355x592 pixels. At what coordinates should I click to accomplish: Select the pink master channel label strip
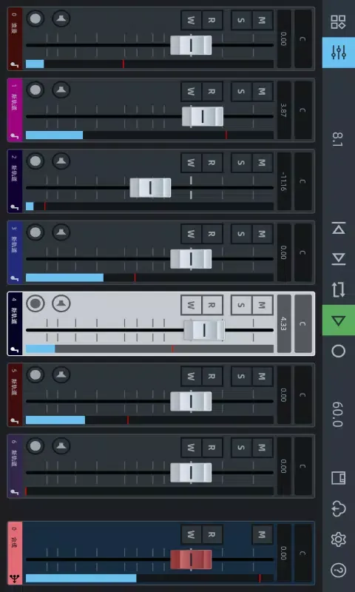pyautogui.click(x=15, y=553)
